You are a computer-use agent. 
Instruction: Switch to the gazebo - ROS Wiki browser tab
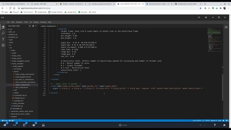point(44,4)
